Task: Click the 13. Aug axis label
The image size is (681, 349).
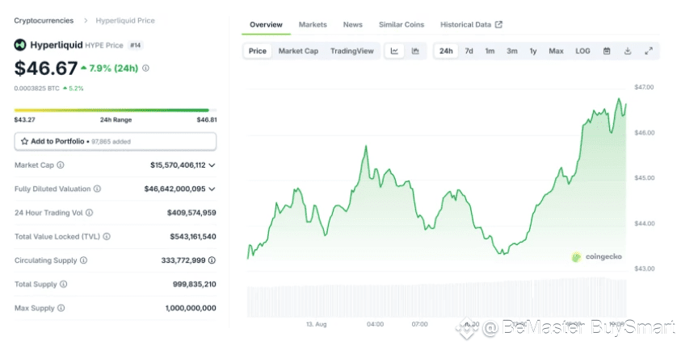Action: (316, 324)
